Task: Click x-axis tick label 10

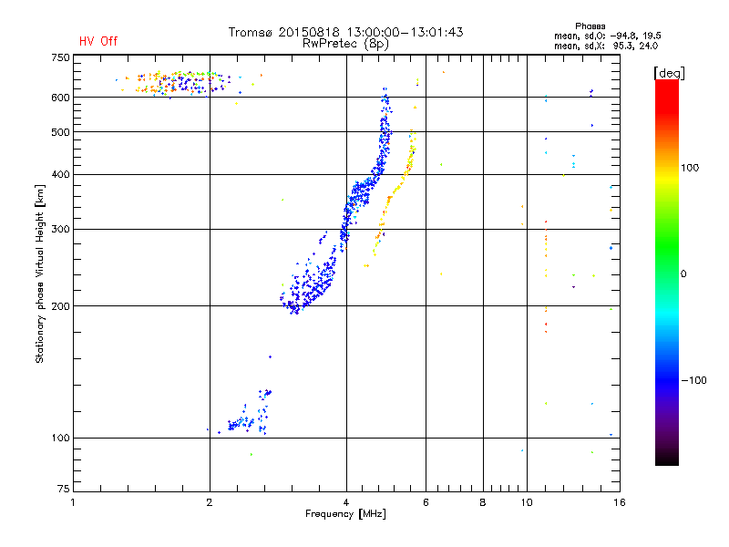Action: click(x=527, y=502)
